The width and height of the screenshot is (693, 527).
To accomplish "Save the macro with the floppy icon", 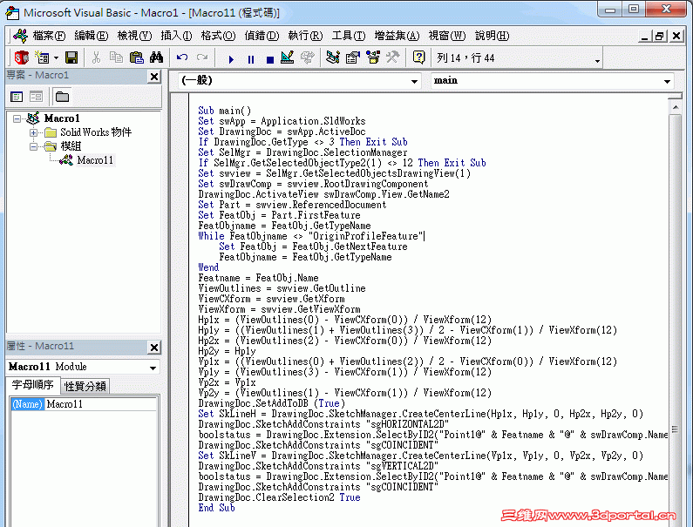I will [71, 57].
